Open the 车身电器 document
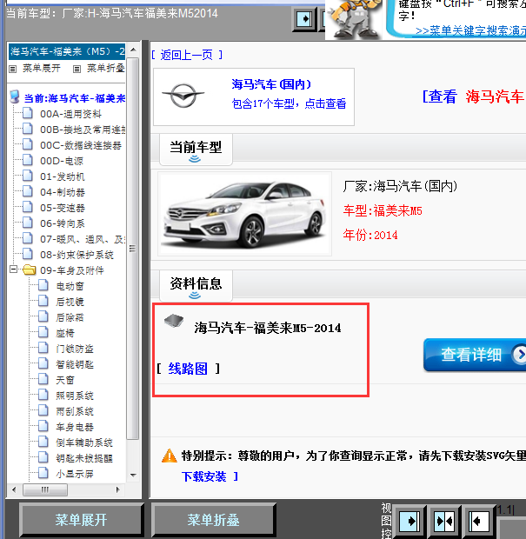Screen dimensions: 526x539 coord(75,427)
